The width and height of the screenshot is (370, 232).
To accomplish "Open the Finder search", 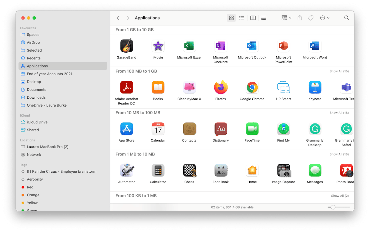I will pos(347,18).
